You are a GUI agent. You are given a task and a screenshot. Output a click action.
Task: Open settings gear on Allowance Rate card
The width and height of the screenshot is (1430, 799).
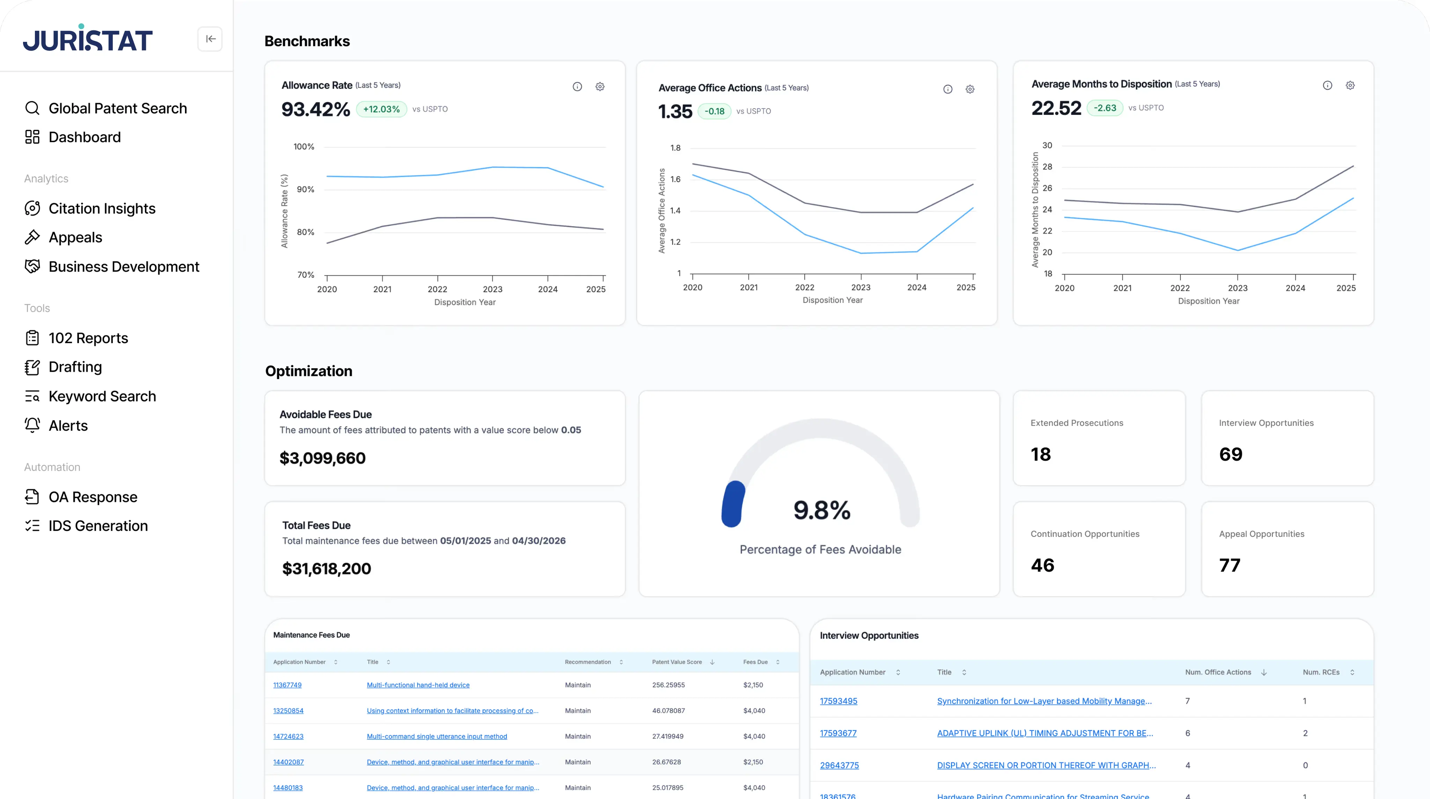coord(599,87)
